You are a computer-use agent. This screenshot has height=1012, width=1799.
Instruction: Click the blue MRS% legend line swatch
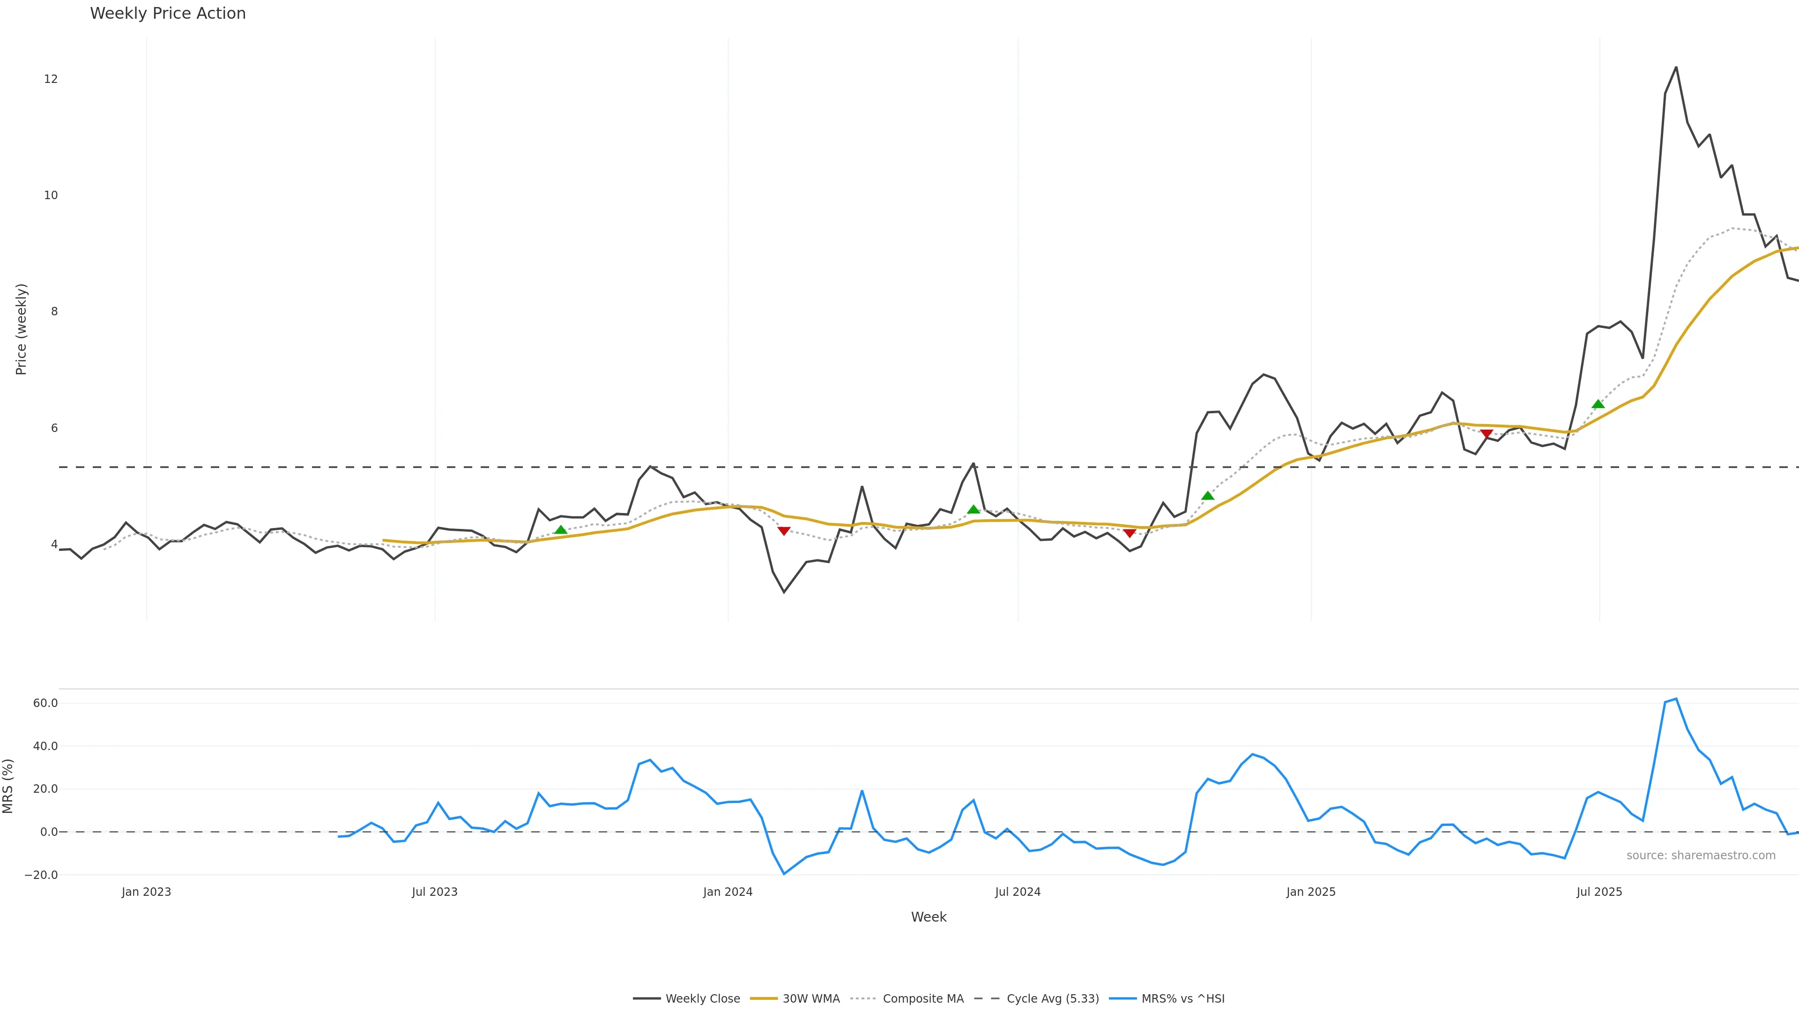(x=1123, y=999)
